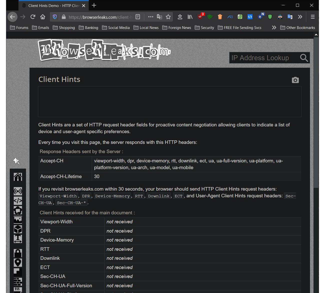This screenshot has height=293, width=326.
Task: Open the WebGL cube sidebar icon
Action: (18, 229)
